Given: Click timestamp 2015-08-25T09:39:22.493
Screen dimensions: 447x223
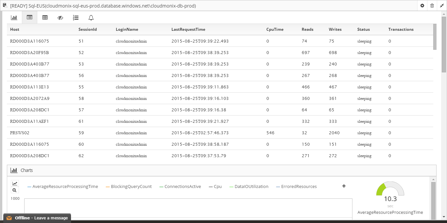Looking at the screenshot, I should (x=200, y=41).
